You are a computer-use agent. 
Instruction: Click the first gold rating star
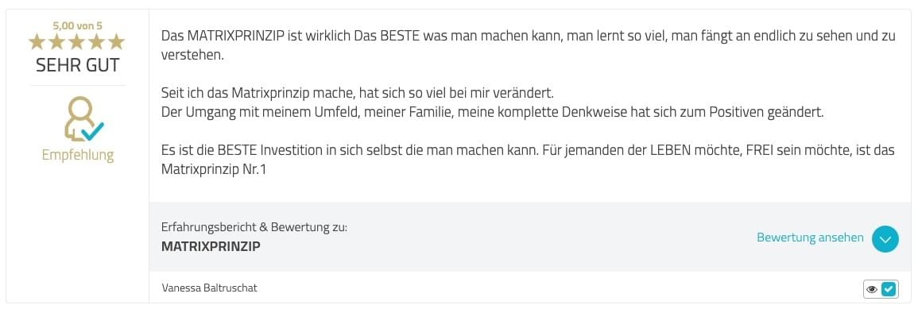[x=37, y=41]
